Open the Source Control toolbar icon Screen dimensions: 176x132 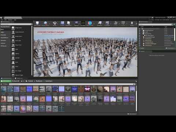coord(45,23)
